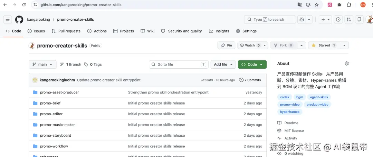Open the Readme link in About
The width and height of the screenshot is (373, 157).
(x=288, y=123)
